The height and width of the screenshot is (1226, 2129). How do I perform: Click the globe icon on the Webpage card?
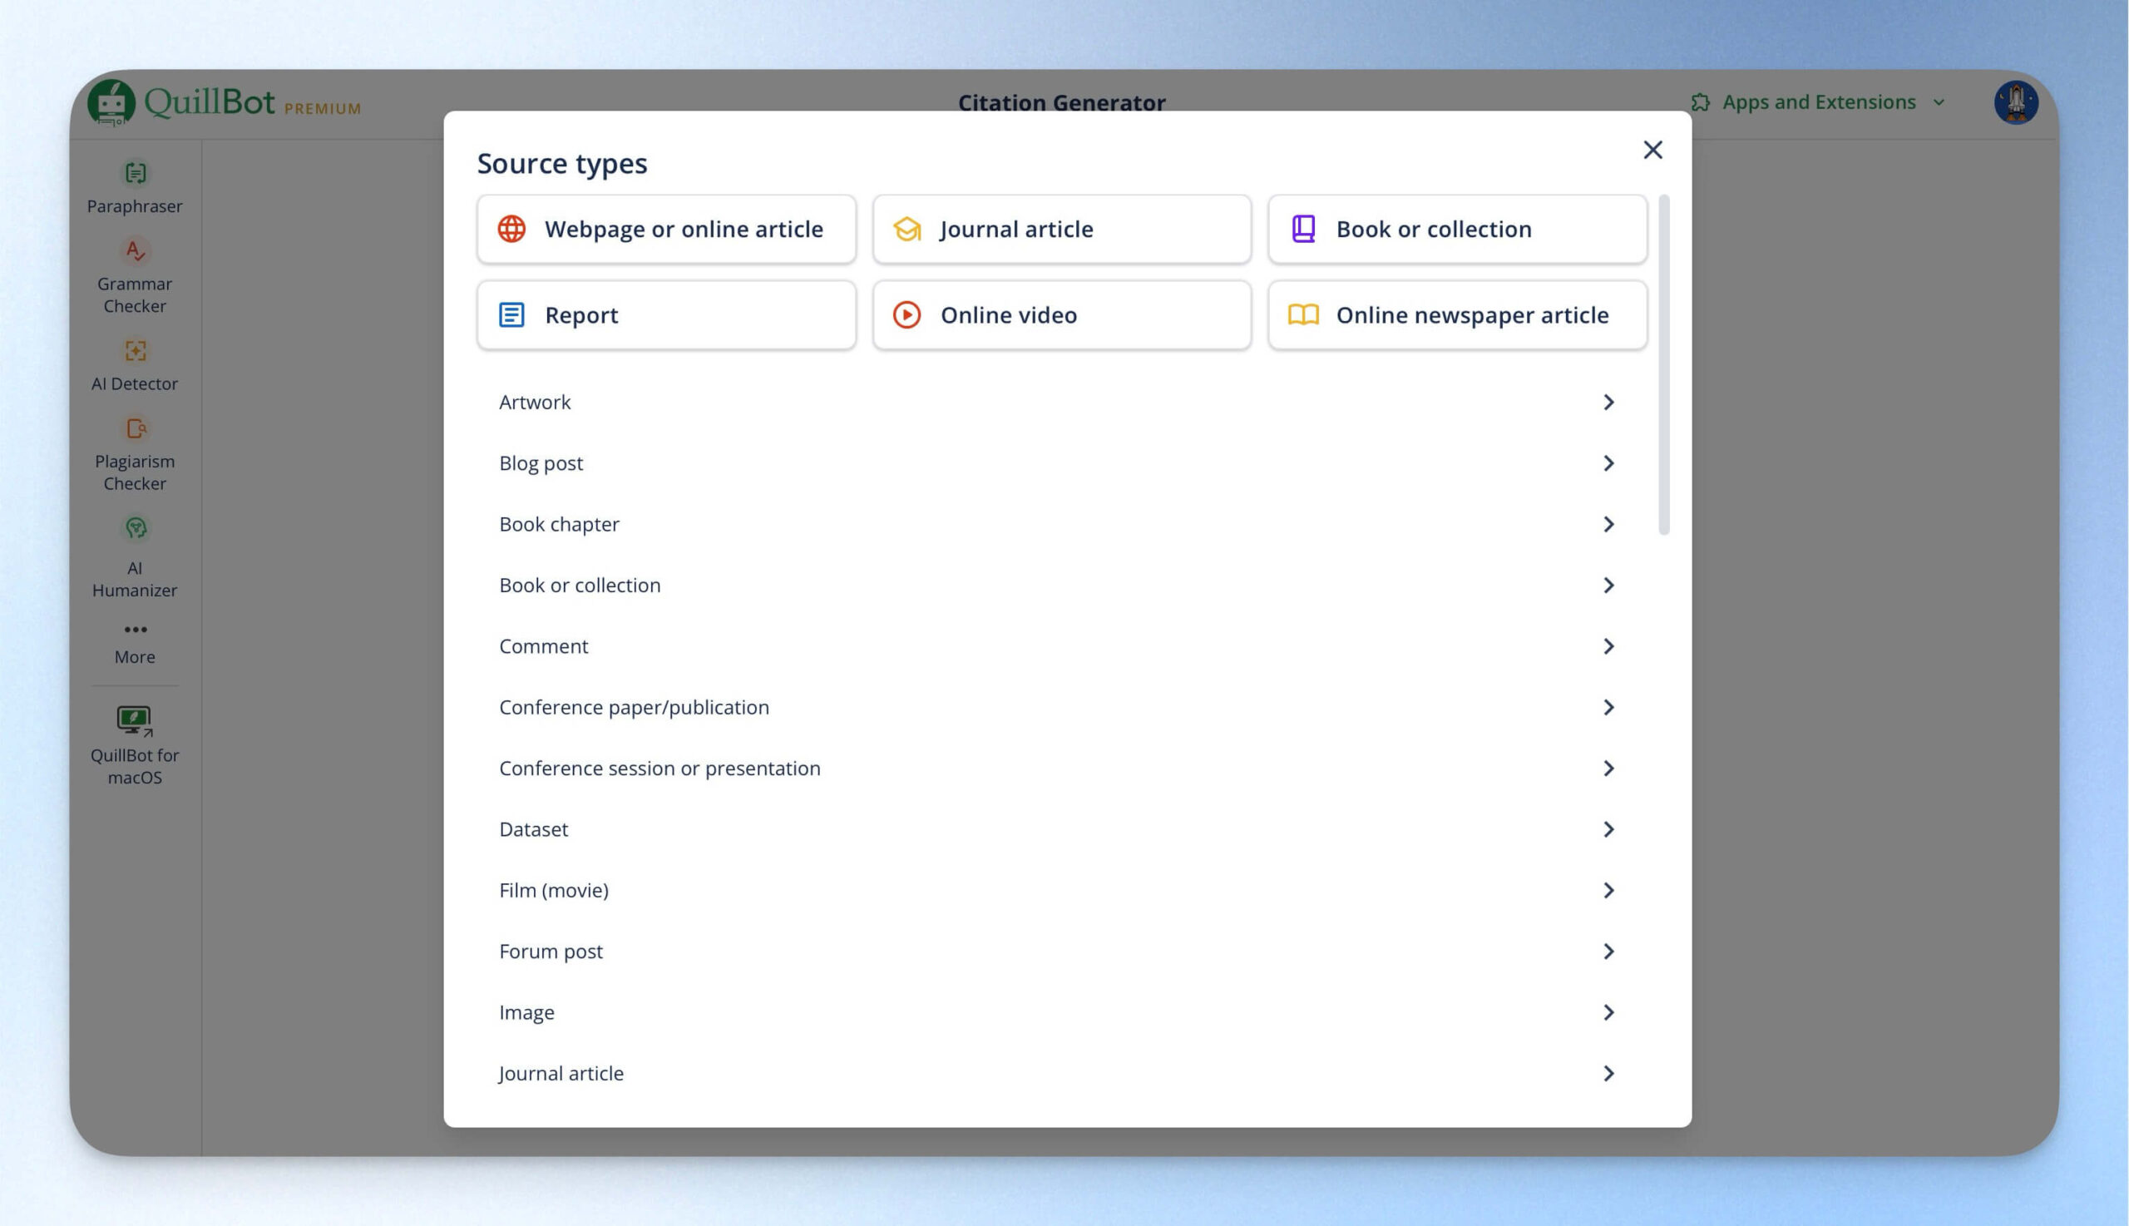(511, 229)
